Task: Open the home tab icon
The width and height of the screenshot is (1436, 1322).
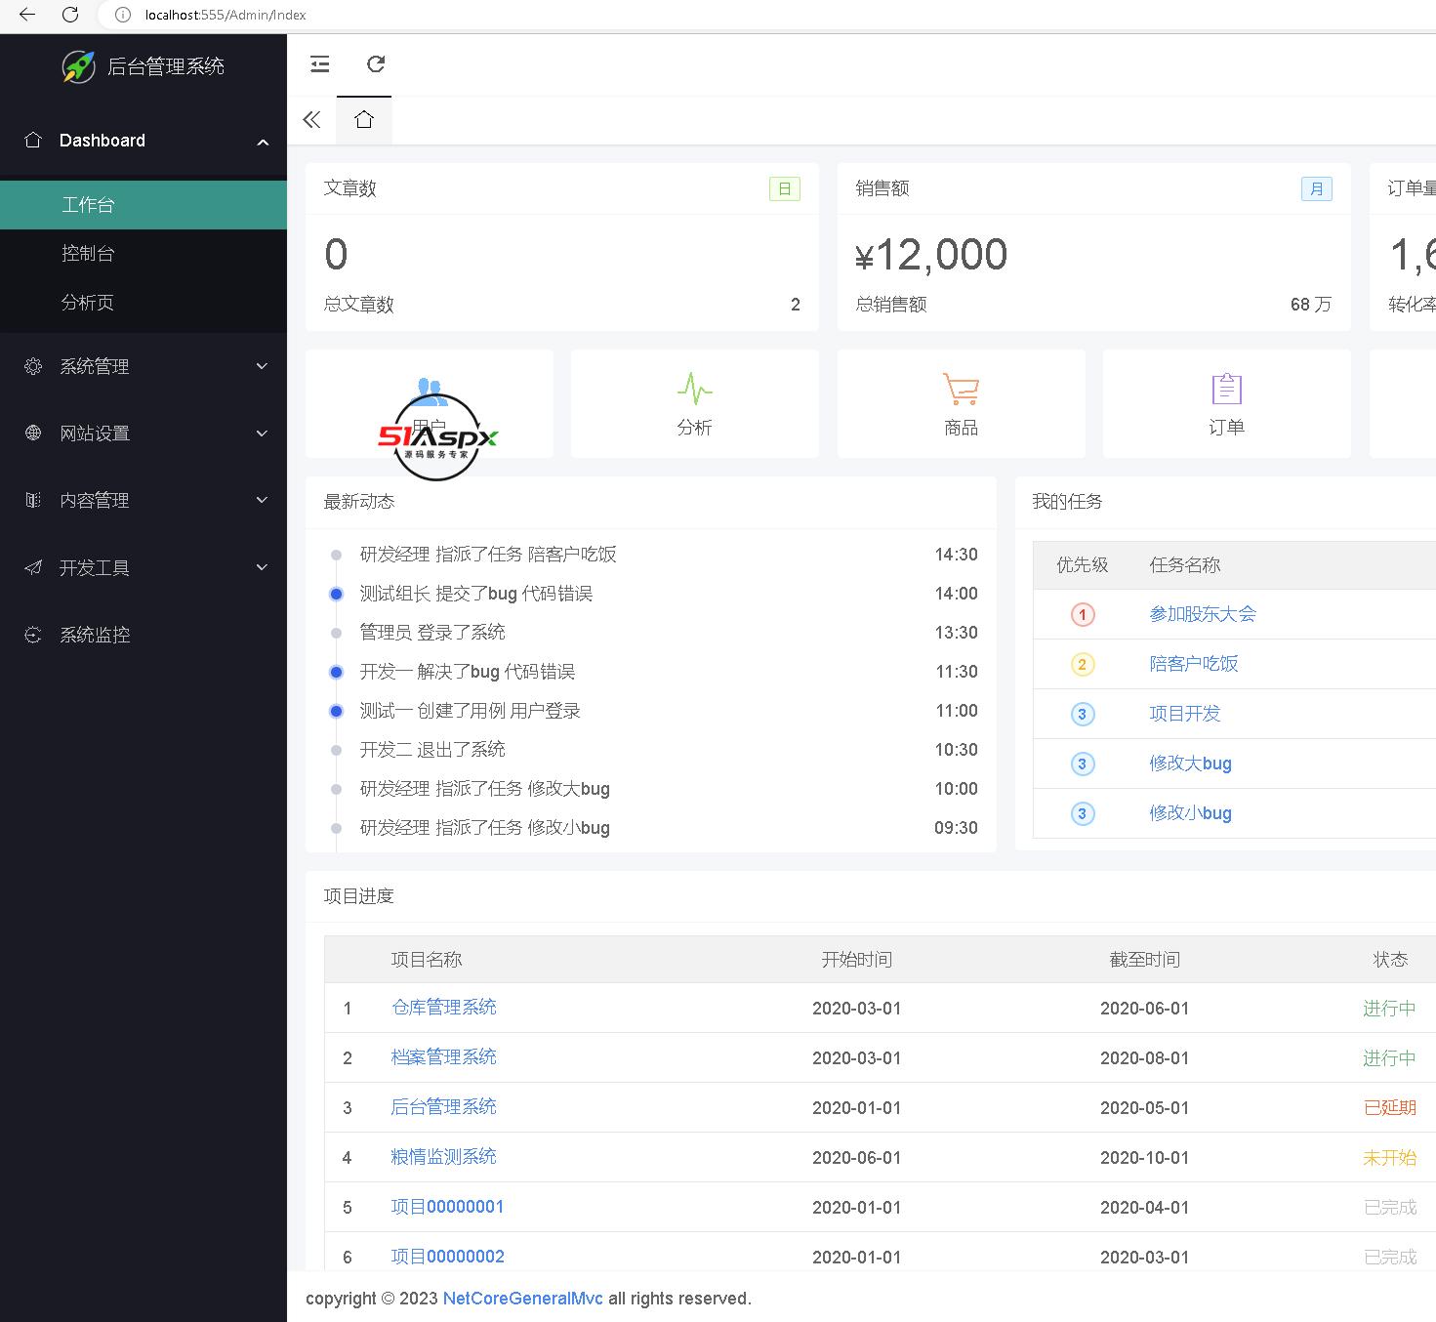Action: tap(364, 120)
